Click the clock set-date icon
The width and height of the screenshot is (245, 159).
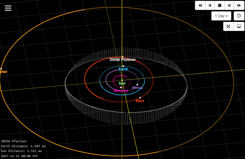[239, 16]
